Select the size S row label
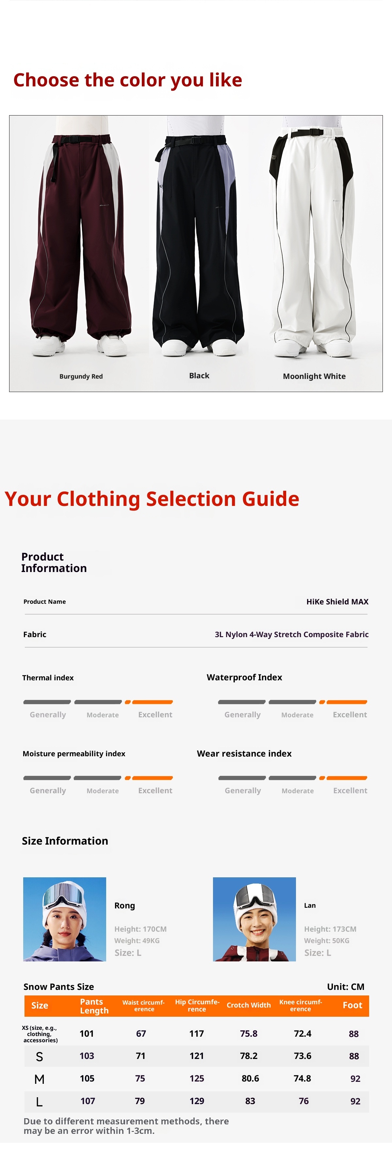The image size is (392, 1163). point(39,1056)
